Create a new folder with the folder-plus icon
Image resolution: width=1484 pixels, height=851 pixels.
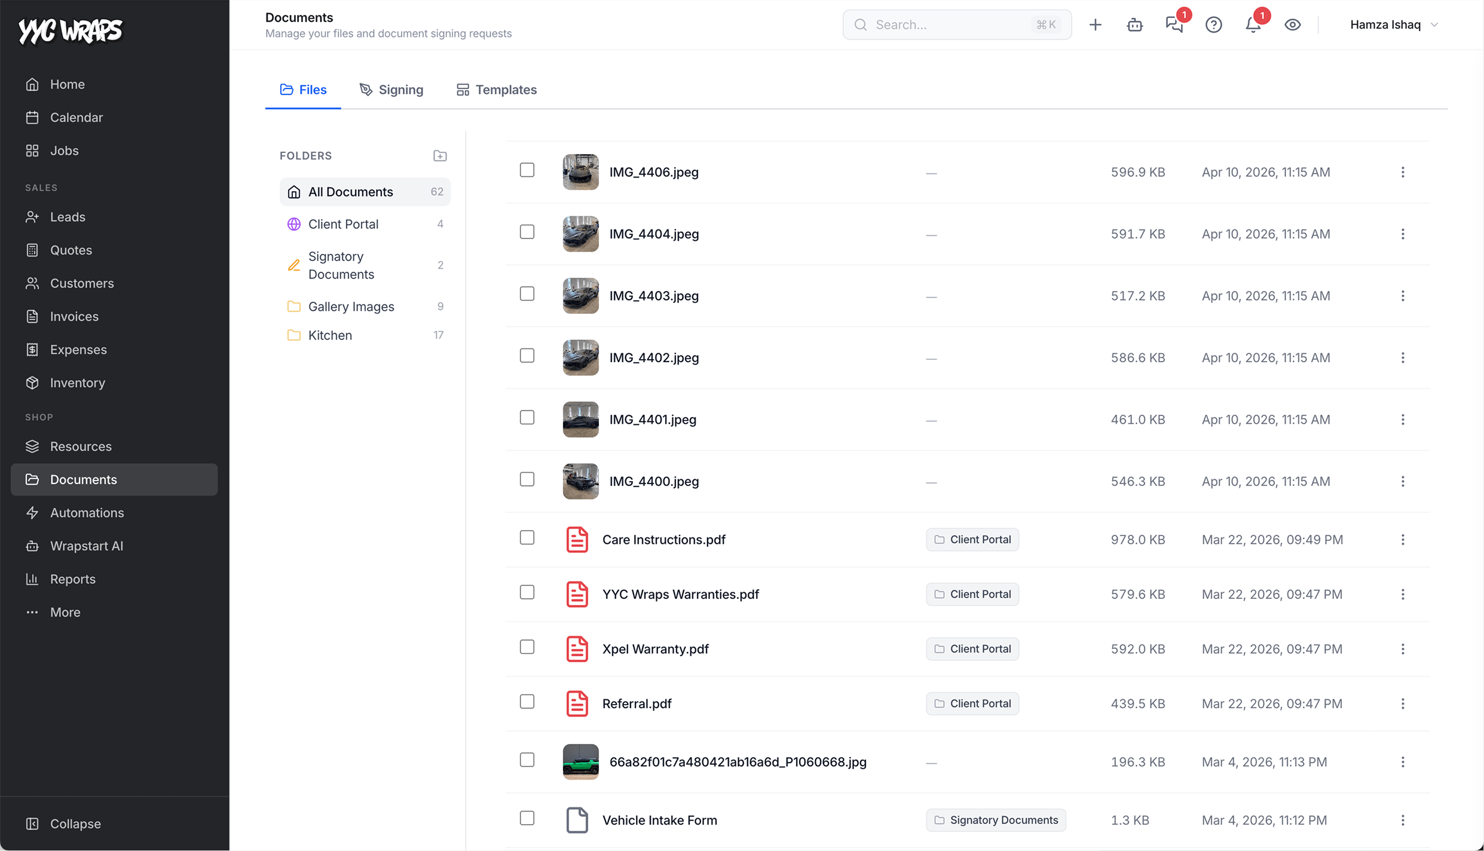point(440,155)
